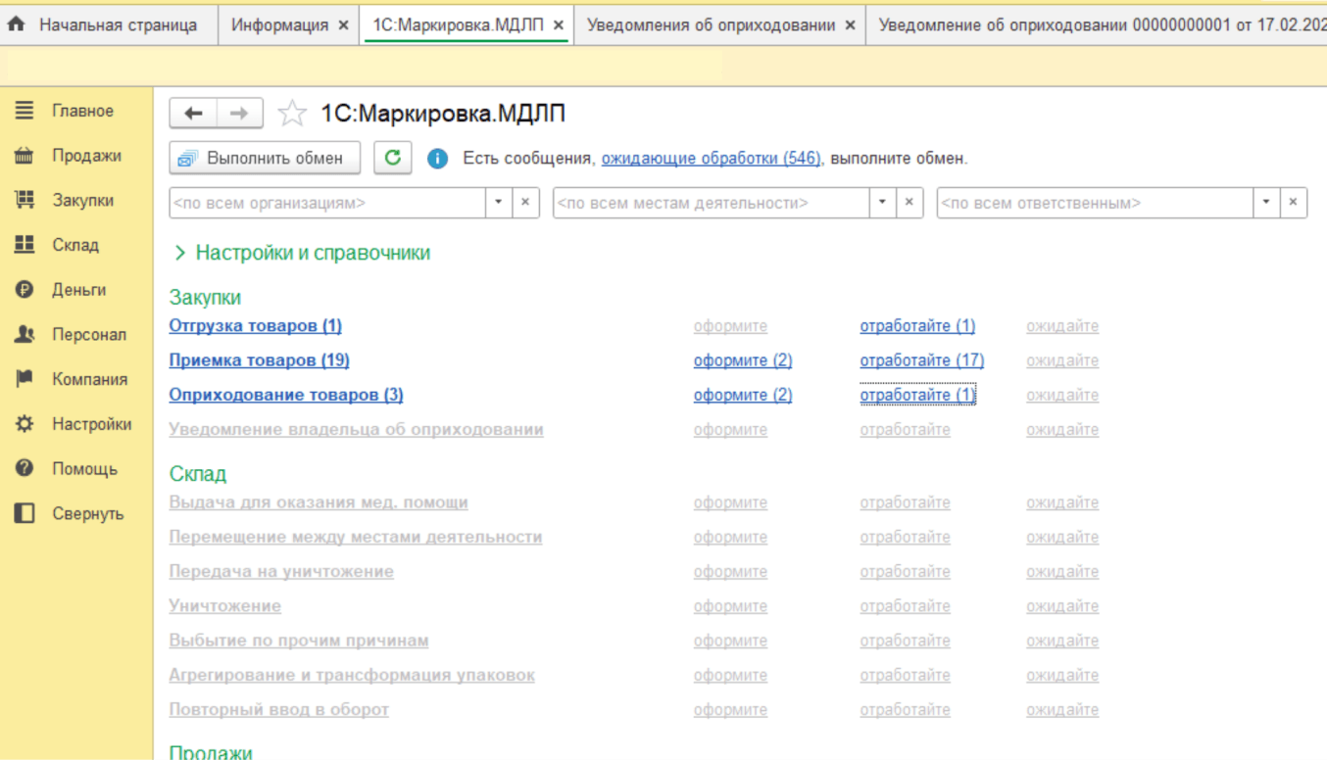Screen dimensions: 1327x760
Task: Clear the organizations filter with its X button
Action: [525, 203]
